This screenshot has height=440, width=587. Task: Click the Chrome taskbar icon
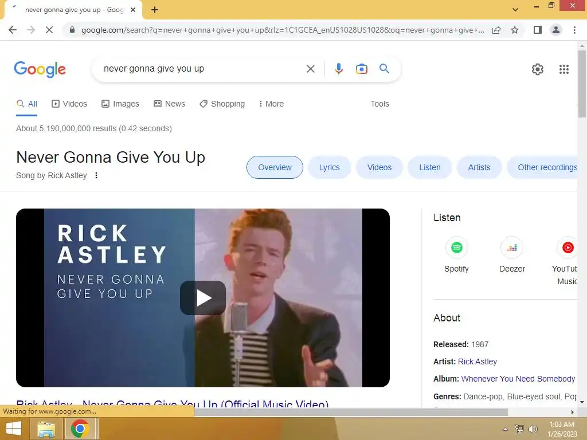(x=80, y=429)
